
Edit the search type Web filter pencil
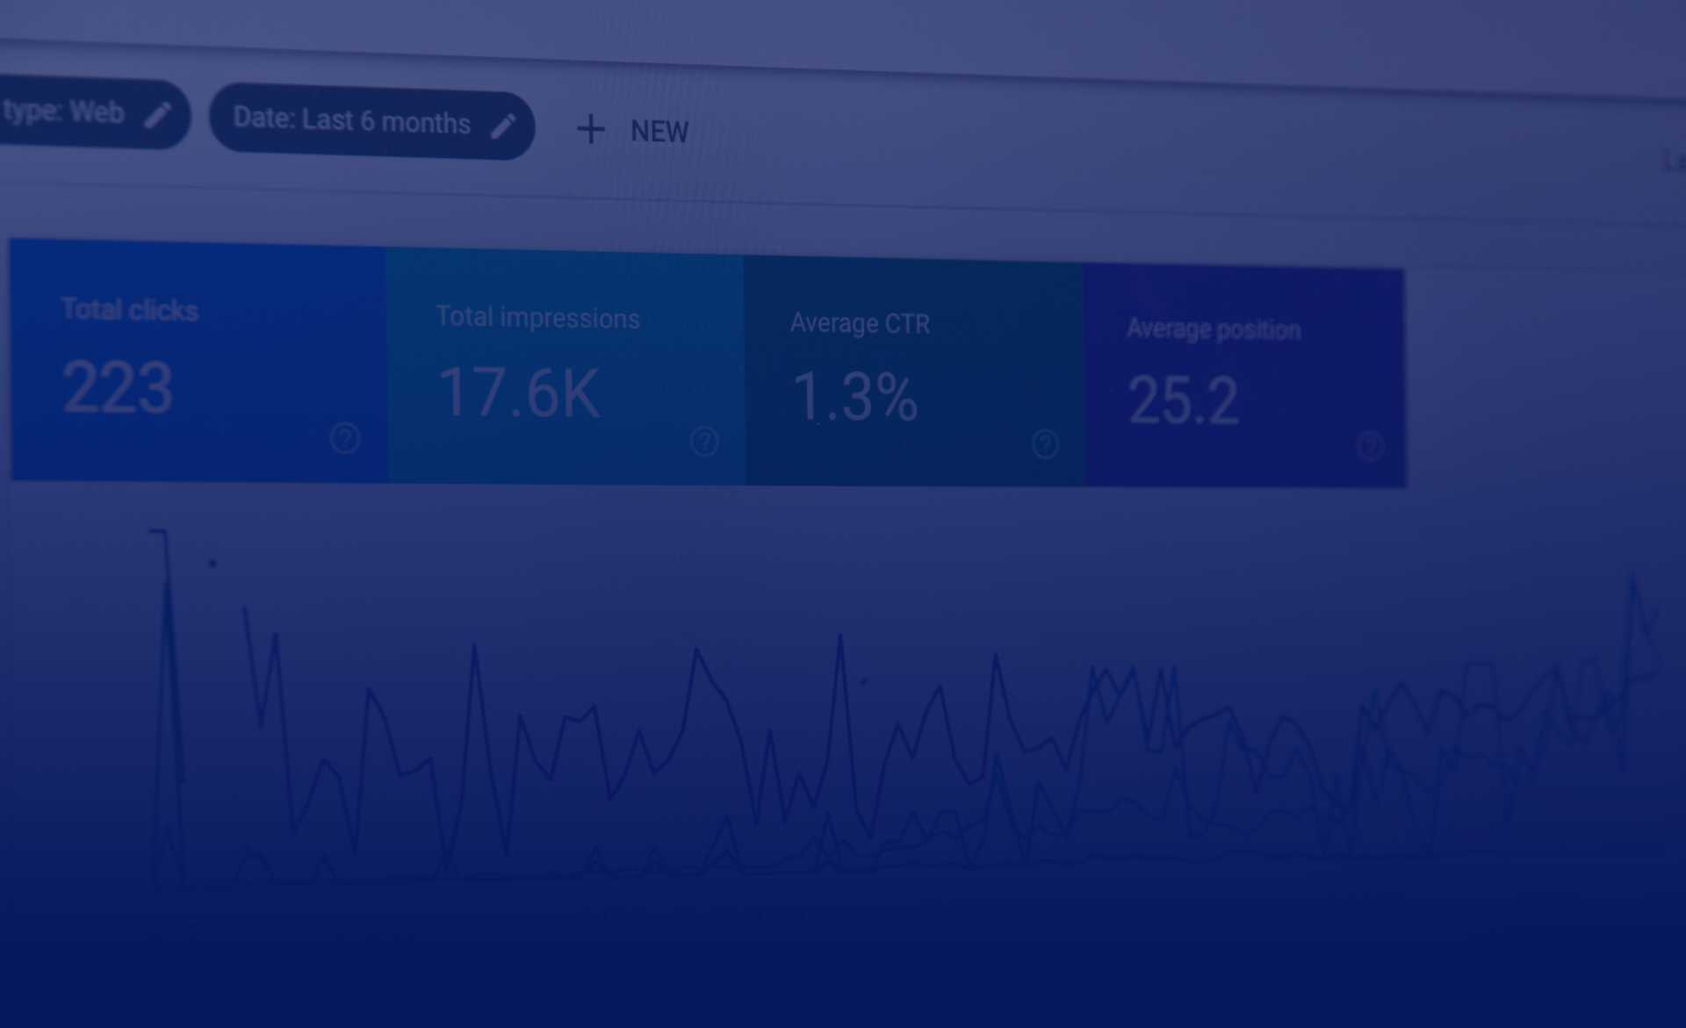pyautogui.click(x=158, y=115)
